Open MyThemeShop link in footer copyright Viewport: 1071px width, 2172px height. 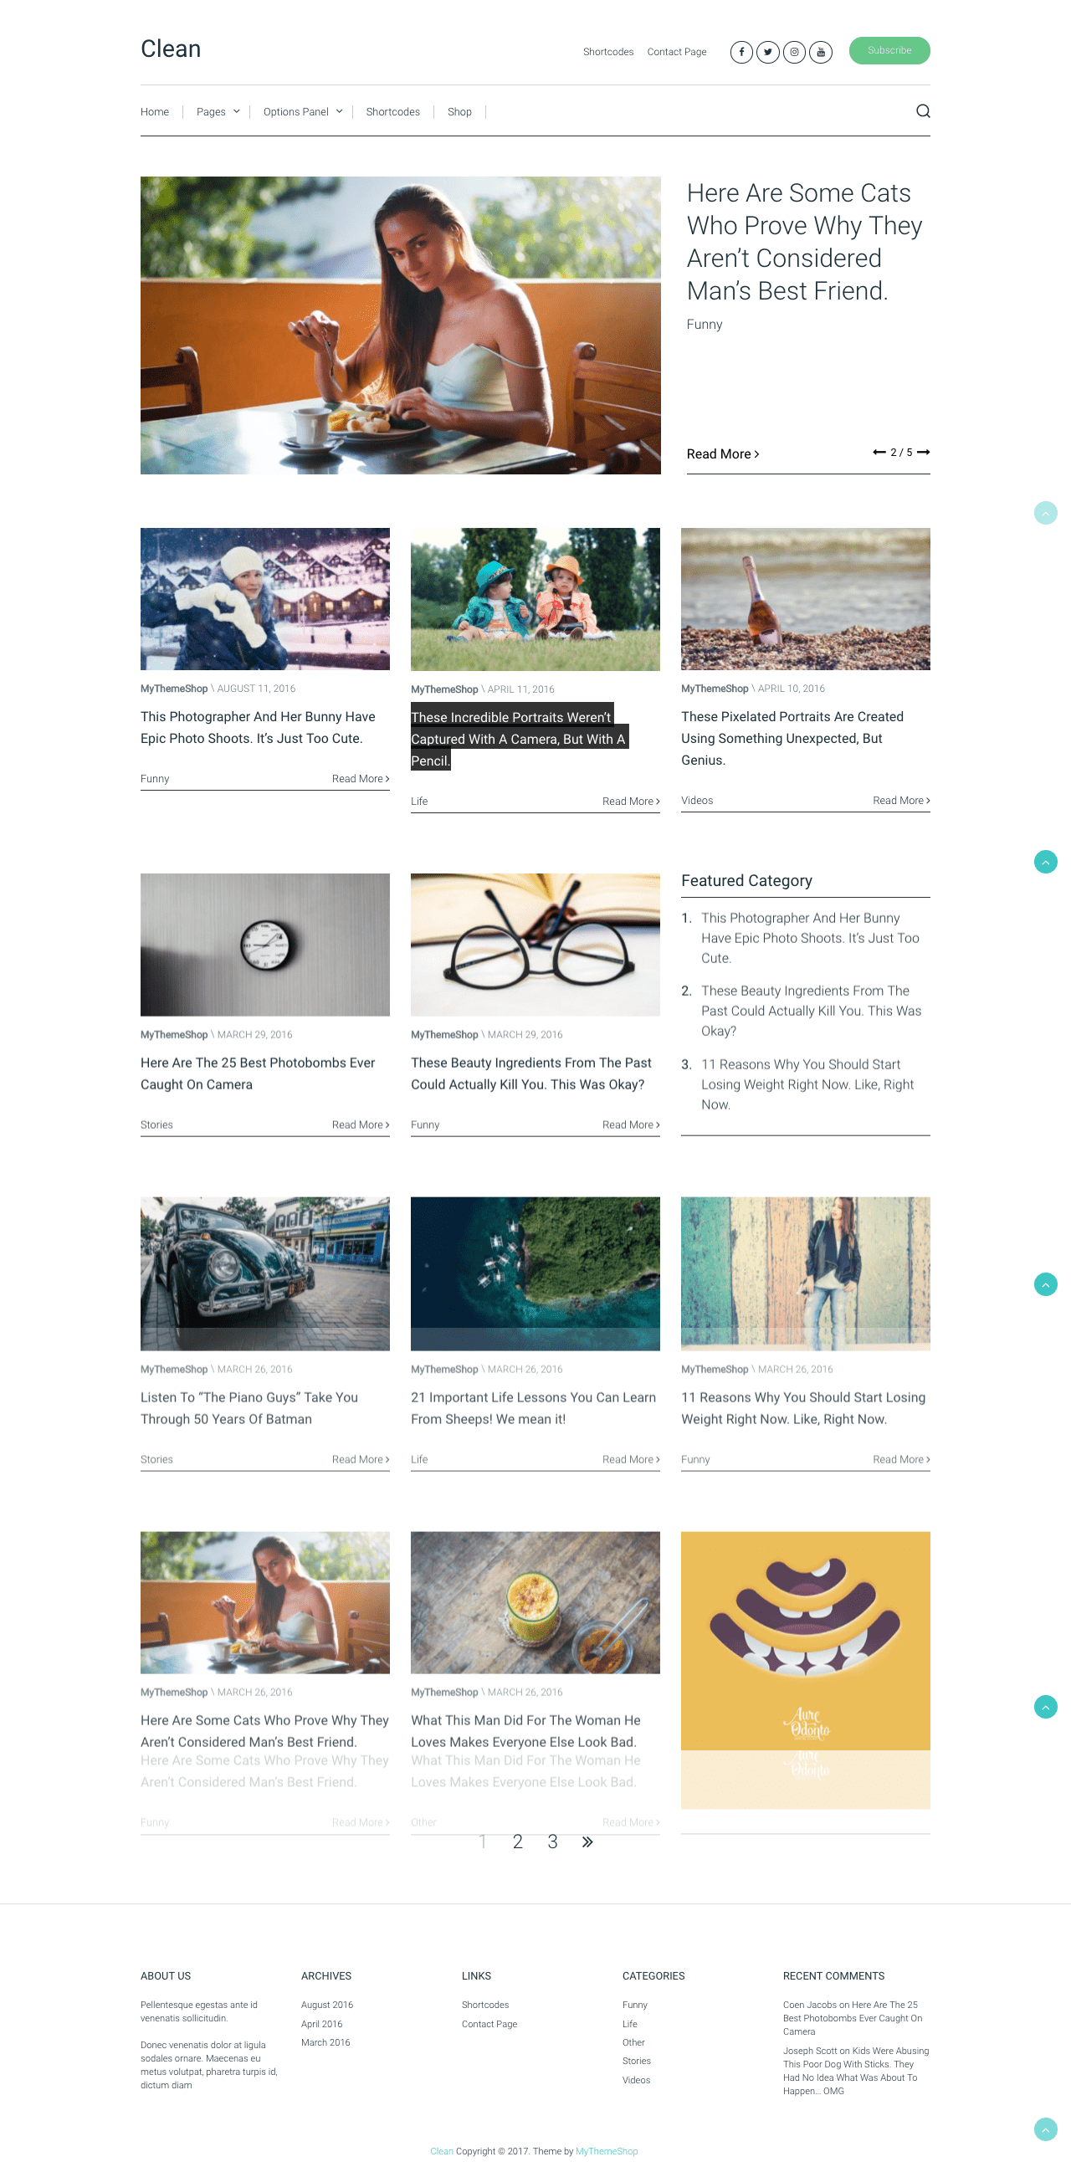tap(607, 2151)
